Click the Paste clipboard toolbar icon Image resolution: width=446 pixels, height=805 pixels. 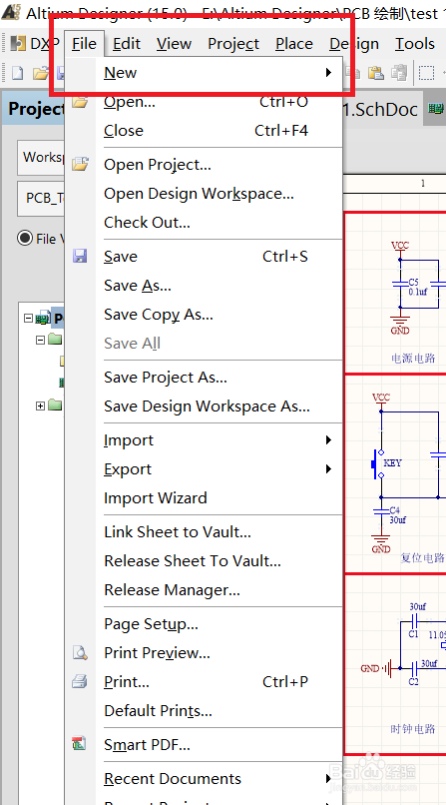pyautogui.click(x=377, y=73)
